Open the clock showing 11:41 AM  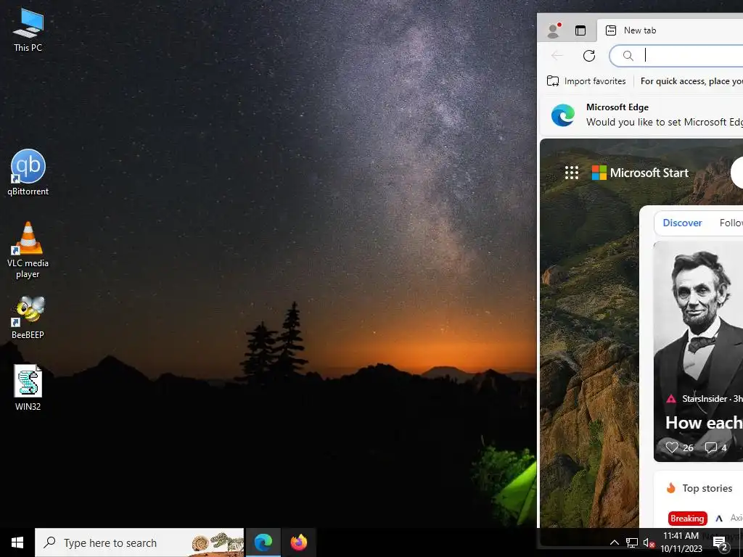point(681,542)
